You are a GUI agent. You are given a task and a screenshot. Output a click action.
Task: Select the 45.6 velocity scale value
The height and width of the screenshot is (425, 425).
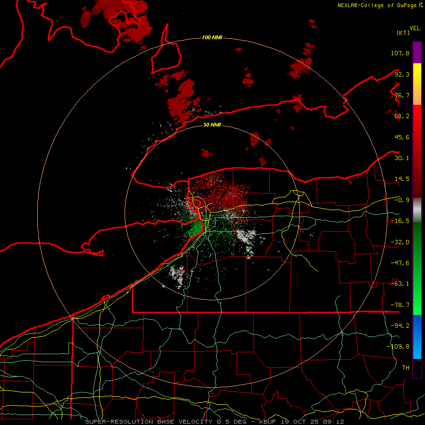click(402, 137)
